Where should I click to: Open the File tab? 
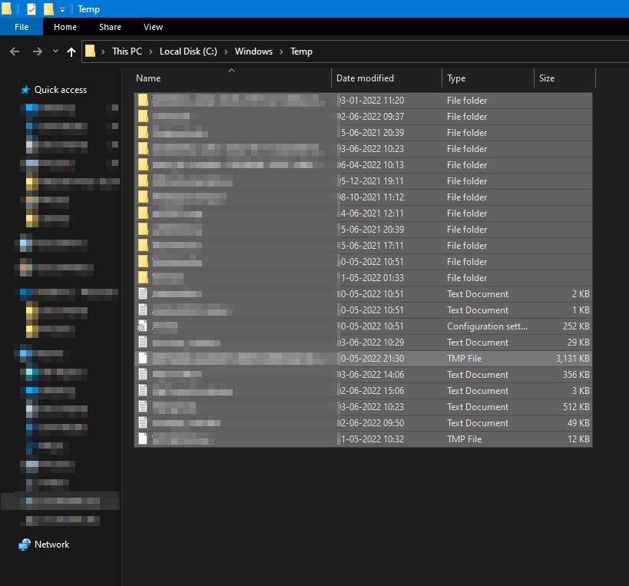coord(22,27)
